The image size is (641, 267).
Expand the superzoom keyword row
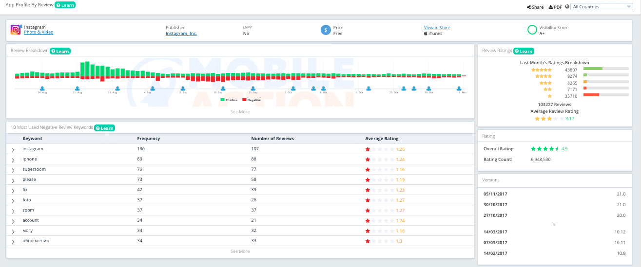coord(13,170)
